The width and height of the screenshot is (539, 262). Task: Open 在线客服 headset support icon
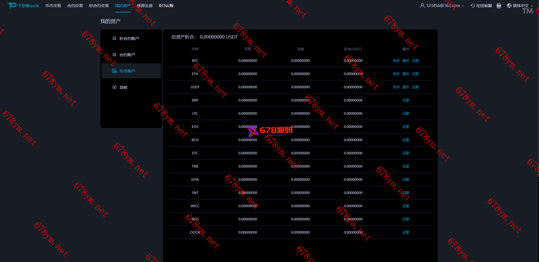click(473, 6)
